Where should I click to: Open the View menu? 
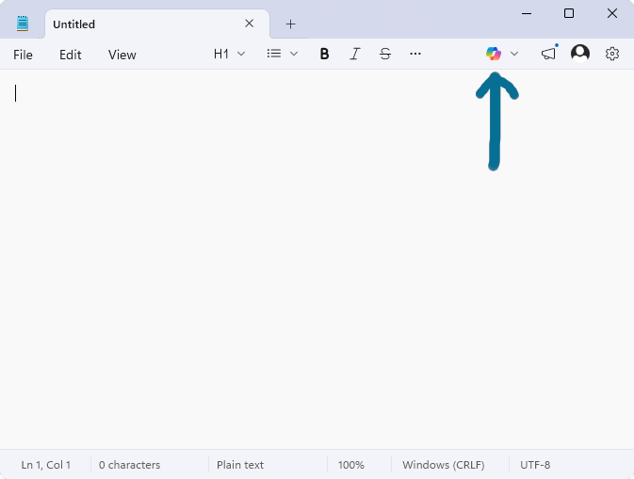pos(122,55)
